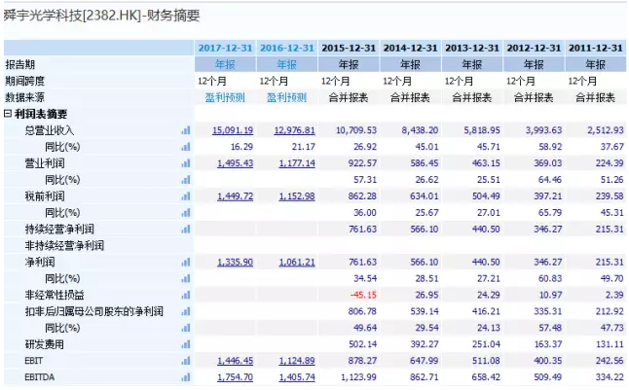Open net profit value 1,061.21
The image size is (629, 390).
point(297,263)
